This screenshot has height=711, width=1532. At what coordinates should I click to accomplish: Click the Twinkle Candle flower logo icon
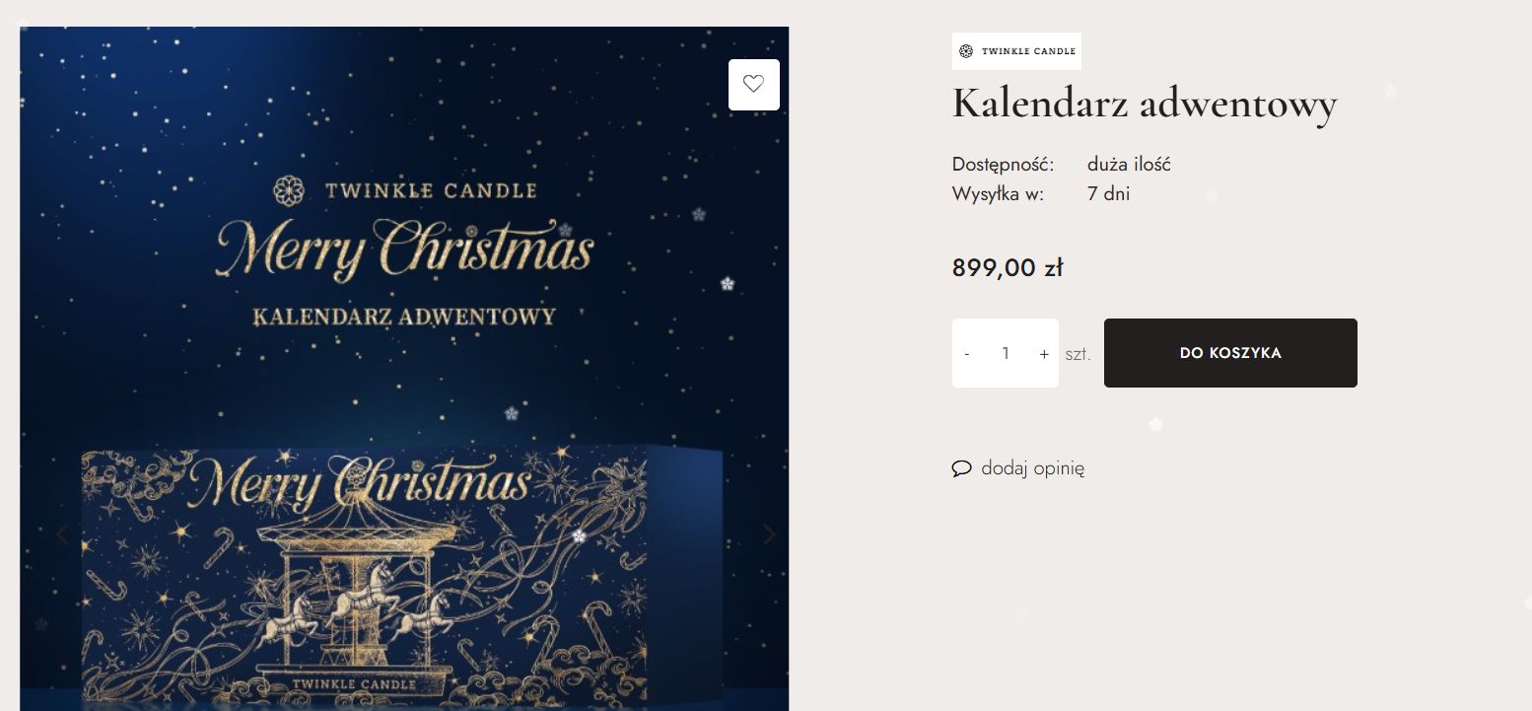(x=964, y=50)
